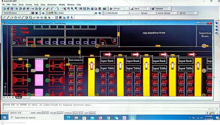Click the Plot printer icon
The width and height of the screenshot is (220, 125).
coord(16,9)
